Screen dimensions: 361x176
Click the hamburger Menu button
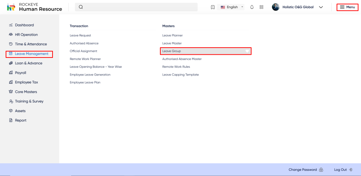347,7
